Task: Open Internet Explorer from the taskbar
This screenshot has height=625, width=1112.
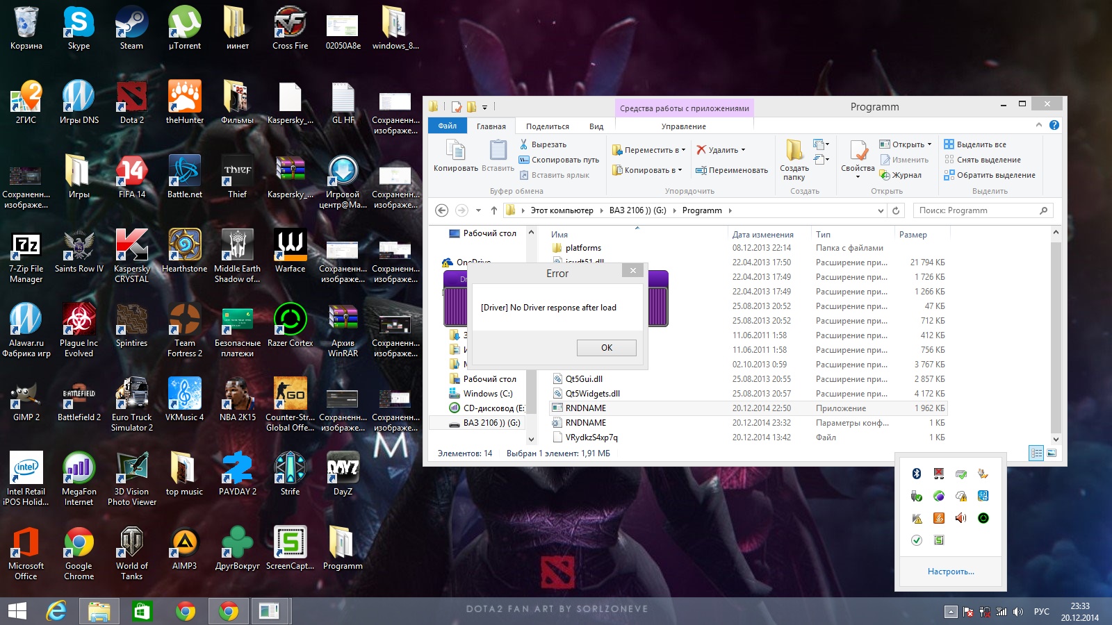Action: (56, 611)
